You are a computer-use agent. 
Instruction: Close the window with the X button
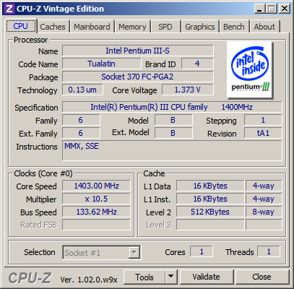[x=285, y=9]
